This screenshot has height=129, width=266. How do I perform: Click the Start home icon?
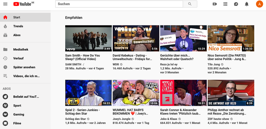click(x=5, y=17)
